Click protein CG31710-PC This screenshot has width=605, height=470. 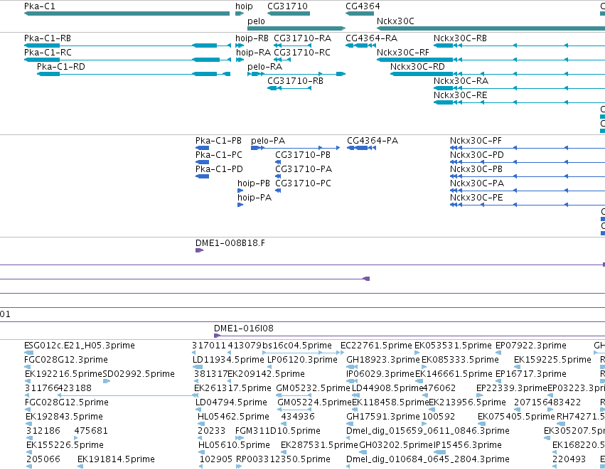point(278,191)
